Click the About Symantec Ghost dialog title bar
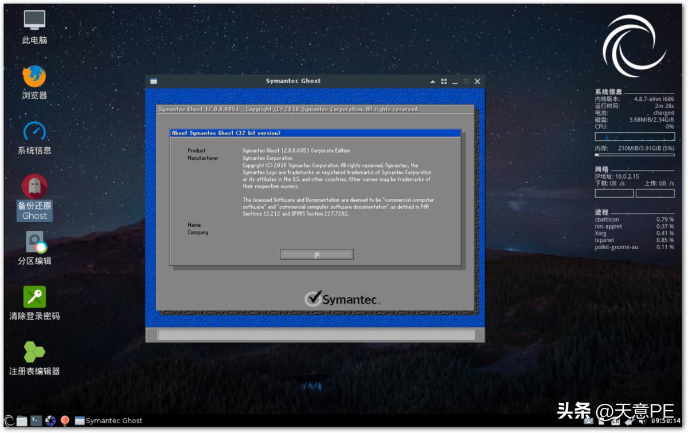This screenshot has width=688, height=433. (x=315, y=133)
